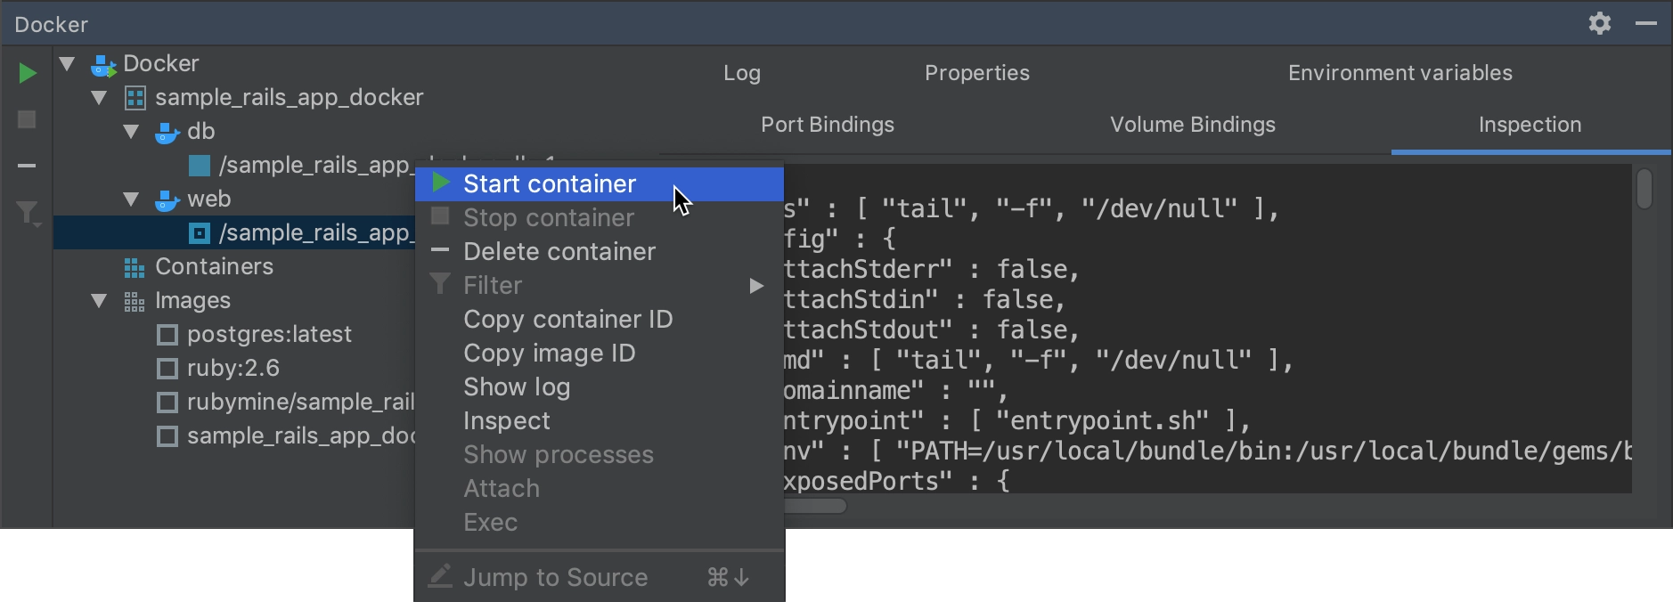Image resolution: width=1673 pixels, height=602 pixels.
Task: Click the ruby:2.6 image icon
Action: point(167,369)
